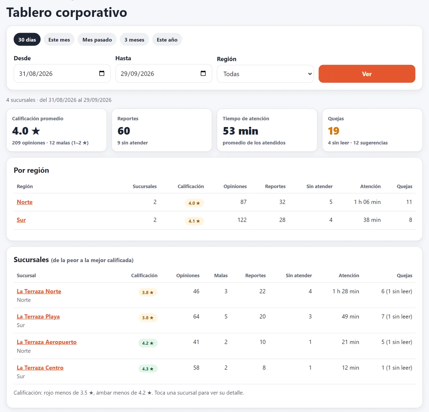This screenshot has width=429, height=412.
Task: Click the '1 h 06 min' Norte attention cell
Action: [367, 202]
